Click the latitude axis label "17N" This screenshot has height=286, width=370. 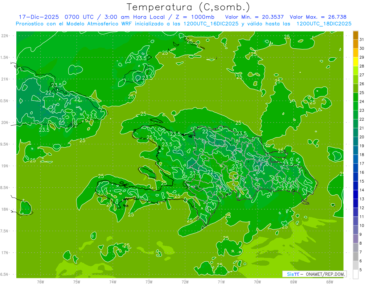tap(4, 253)
